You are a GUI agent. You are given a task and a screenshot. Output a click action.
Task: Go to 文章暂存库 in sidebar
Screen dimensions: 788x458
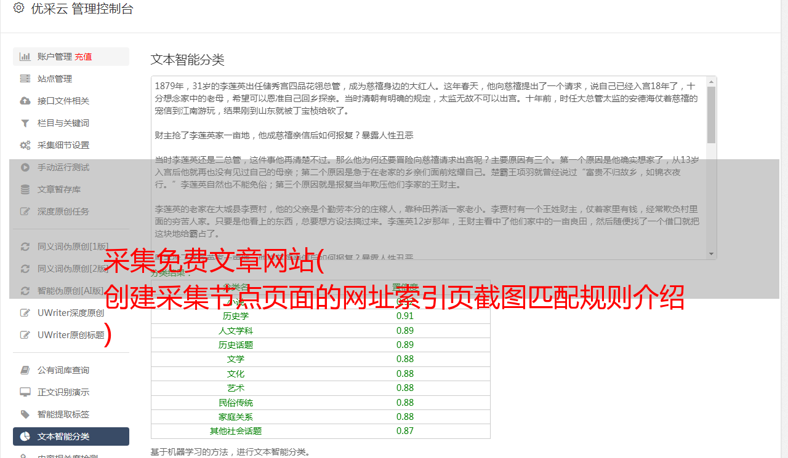tap(71, 189)
